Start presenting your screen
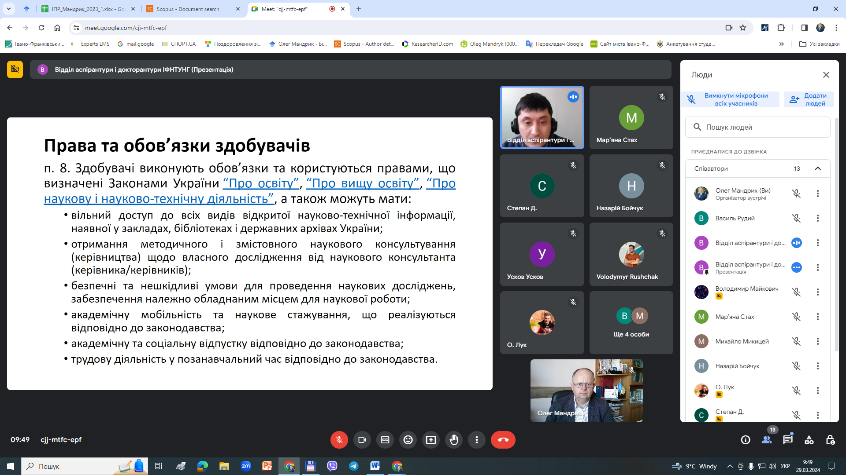Viewport: 846px width, 475px height. [x=431, y=439]
